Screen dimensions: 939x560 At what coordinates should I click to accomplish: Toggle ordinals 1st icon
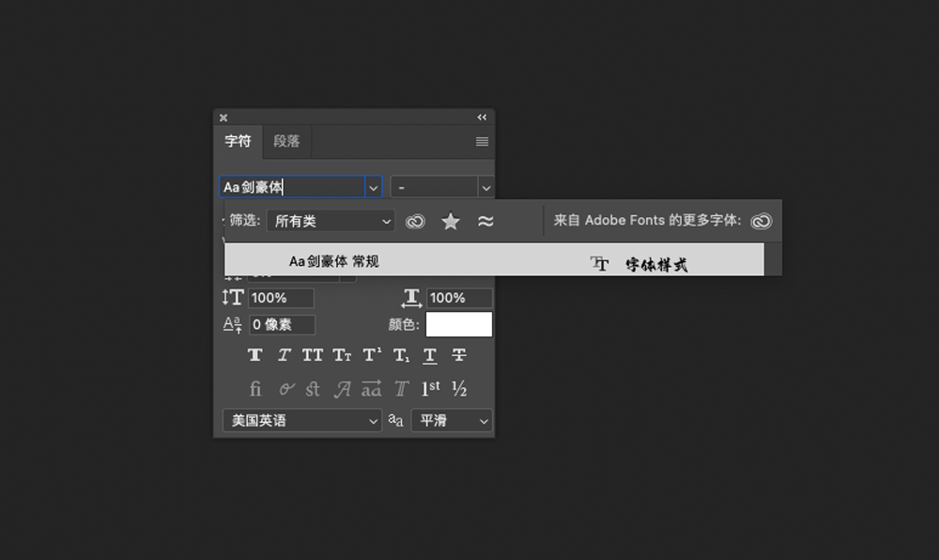pos(431,389)
